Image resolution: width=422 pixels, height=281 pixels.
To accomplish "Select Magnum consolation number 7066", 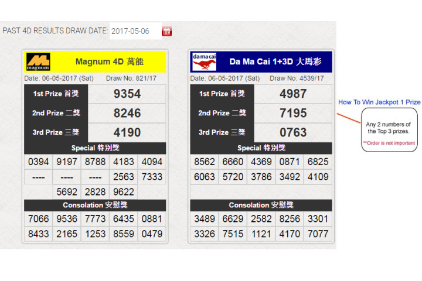I will click(x=38, y=219).
